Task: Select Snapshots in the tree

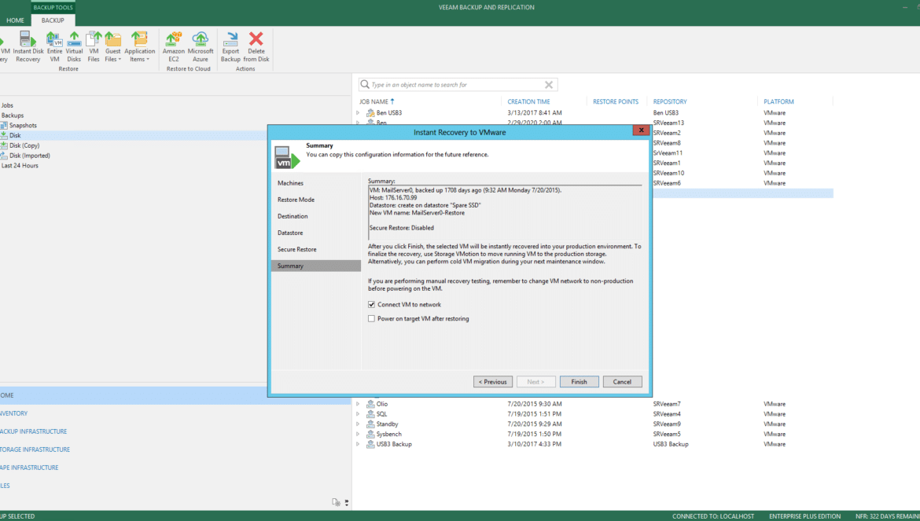Action: 23,126
